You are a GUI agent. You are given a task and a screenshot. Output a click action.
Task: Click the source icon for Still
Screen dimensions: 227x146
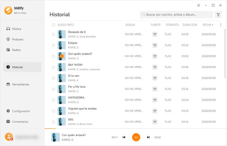(x=155, y=122)
